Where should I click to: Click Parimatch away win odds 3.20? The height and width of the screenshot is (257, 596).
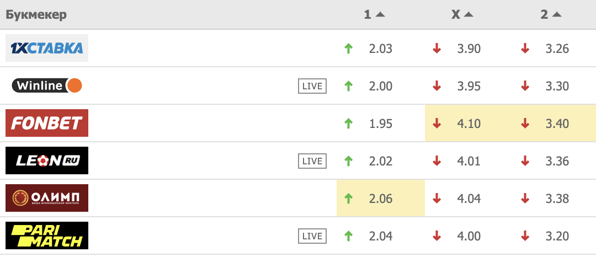tap(557, 236)
